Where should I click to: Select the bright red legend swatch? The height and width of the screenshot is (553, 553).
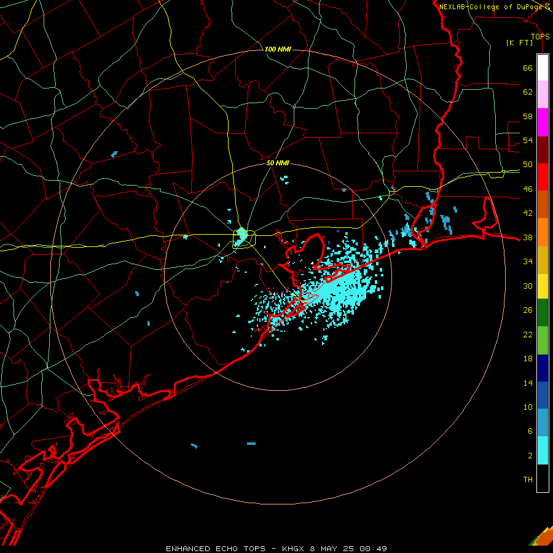point(543,177)
